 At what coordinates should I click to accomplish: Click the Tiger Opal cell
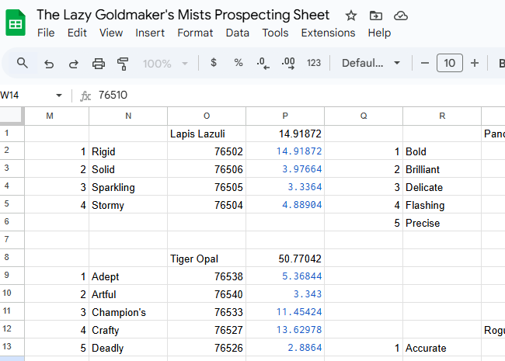pyautogui.click(x=207, y=259)
